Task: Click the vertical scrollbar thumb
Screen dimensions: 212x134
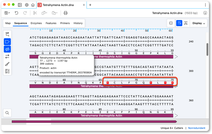Action: (x=207, y=49)
